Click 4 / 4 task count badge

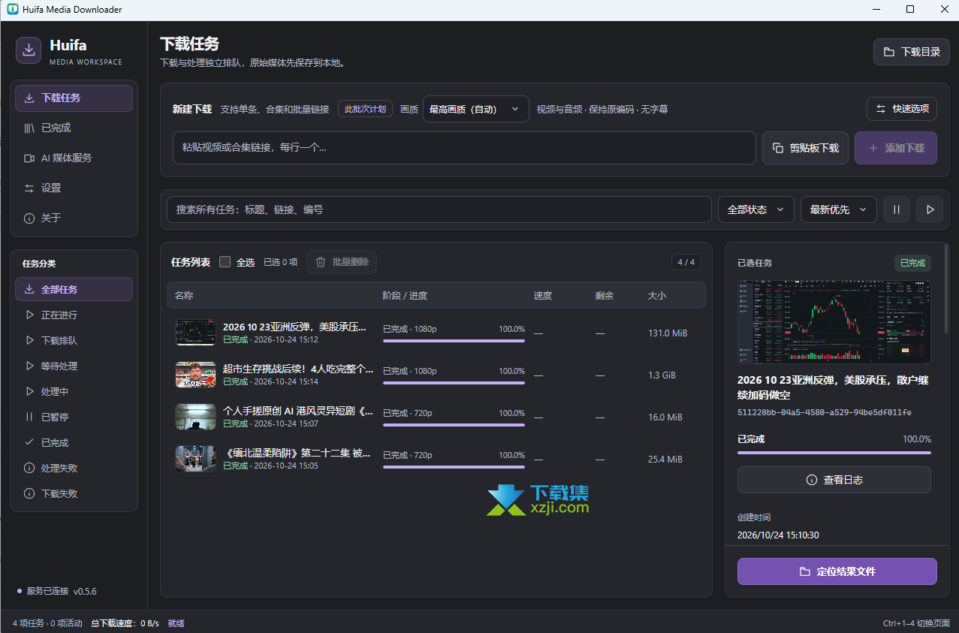coord(686,262)
